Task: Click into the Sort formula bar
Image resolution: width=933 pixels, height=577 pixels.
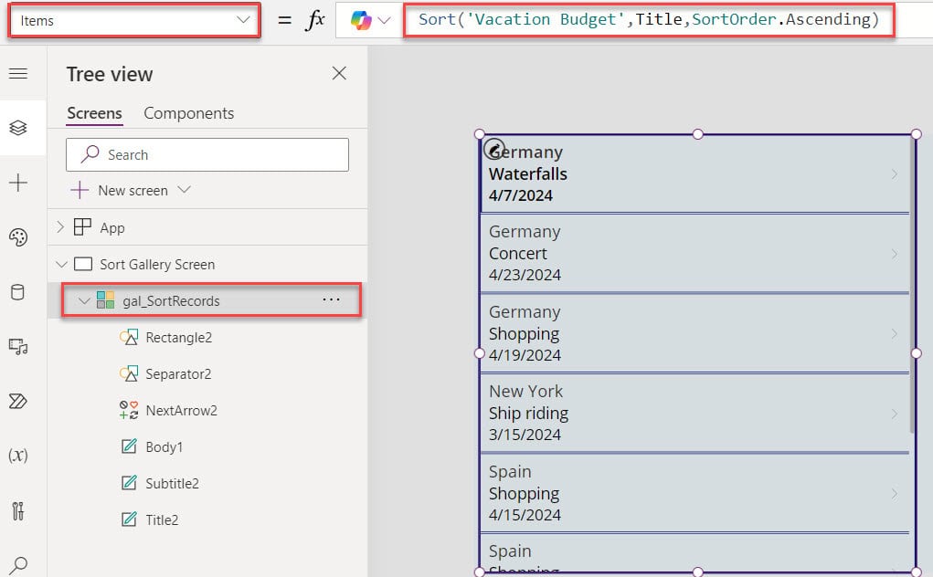Action: pyautogui.click(x=649, y=20)
